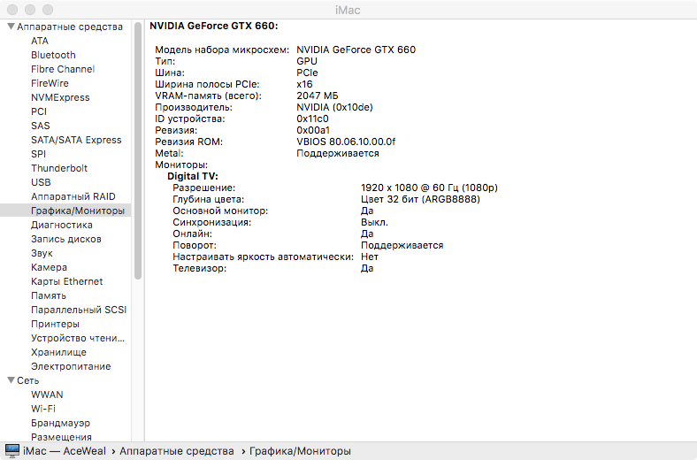Click iMac — AceWeal in path bar

65,451
